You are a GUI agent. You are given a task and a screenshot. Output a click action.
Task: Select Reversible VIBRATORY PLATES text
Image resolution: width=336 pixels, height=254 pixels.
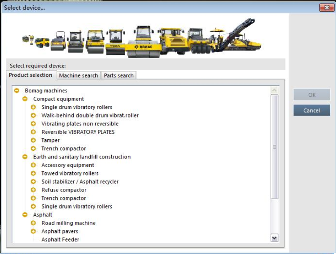pyautogui.click(x=78, y=132)
